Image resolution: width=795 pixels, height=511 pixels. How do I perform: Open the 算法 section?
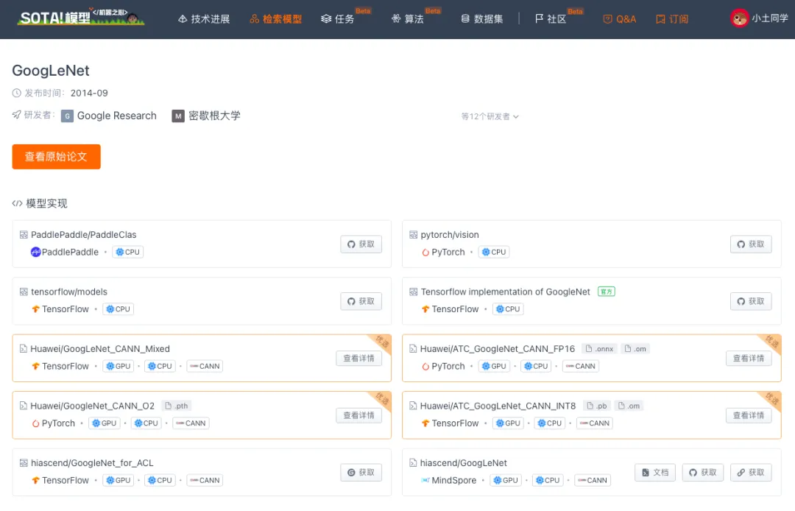coord(408,19)
